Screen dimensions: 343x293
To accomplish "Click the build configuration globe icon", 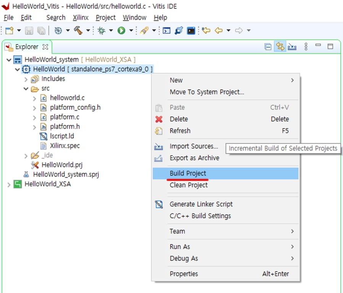I will (58, 31).
